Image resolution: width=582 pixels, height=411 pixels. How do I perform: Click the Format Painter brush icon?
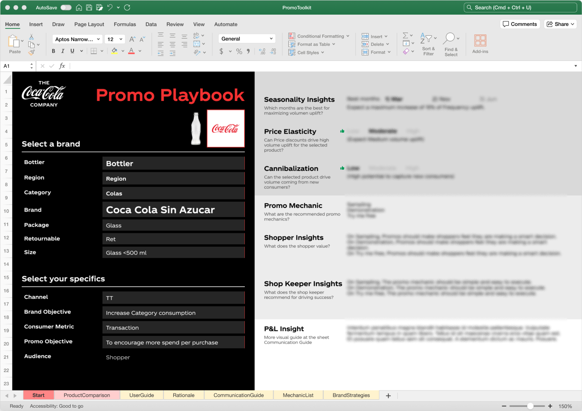(32, 52)
